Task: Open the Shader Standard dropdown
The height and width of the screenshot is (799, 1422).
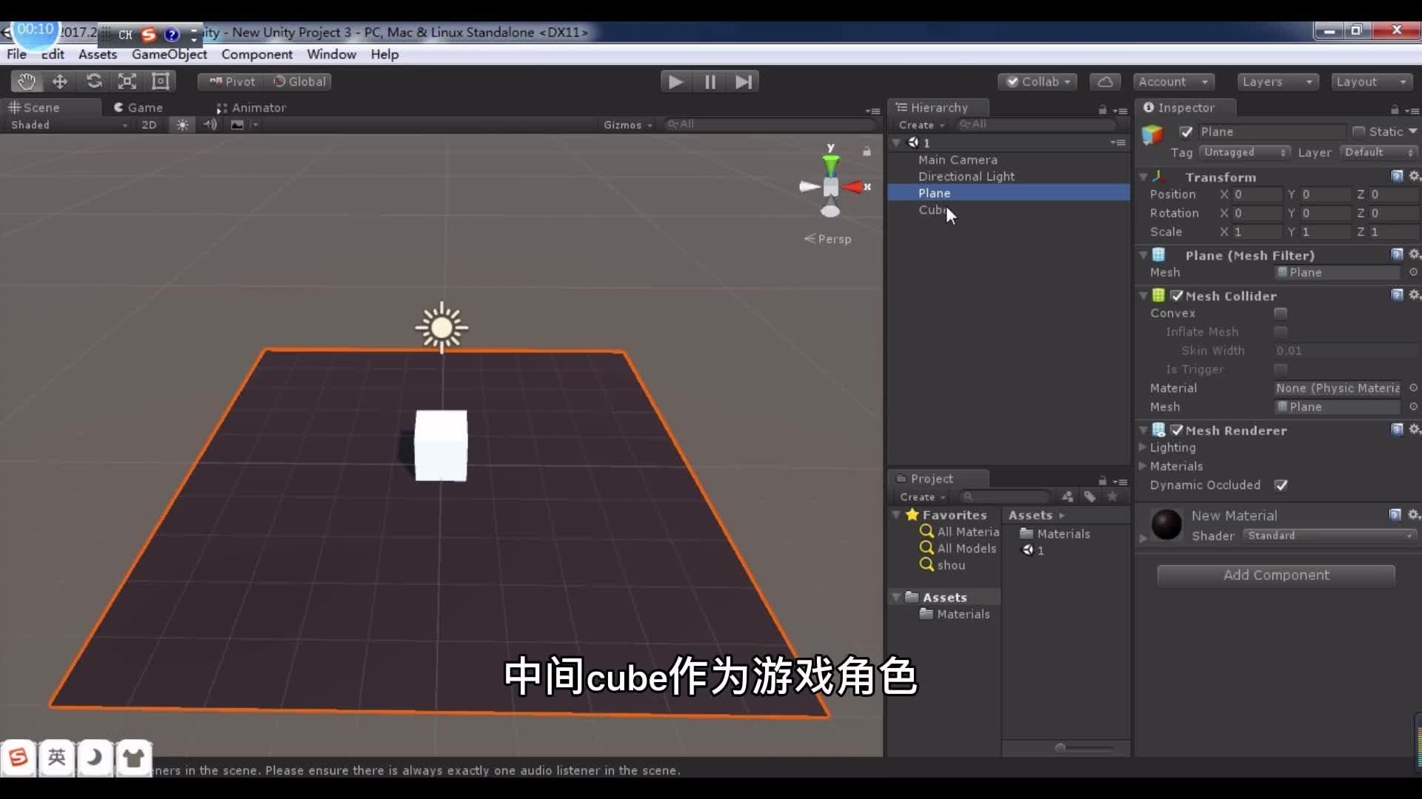Action: pyautogui.click(x=1329, y=536)
